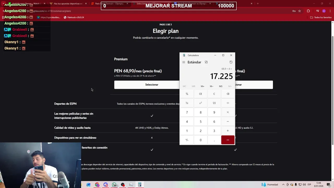Open Chrome from the taskbar
The image size is (334, 188).
click(x=97, y=185)
